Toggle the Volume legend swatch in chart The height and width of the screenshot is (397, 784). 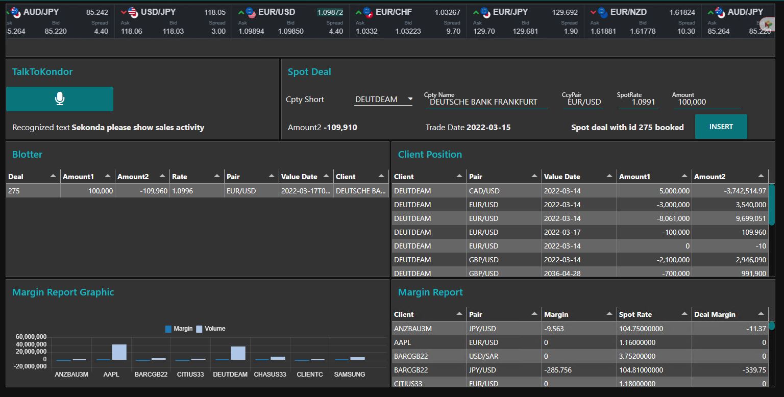click(200, 329)
